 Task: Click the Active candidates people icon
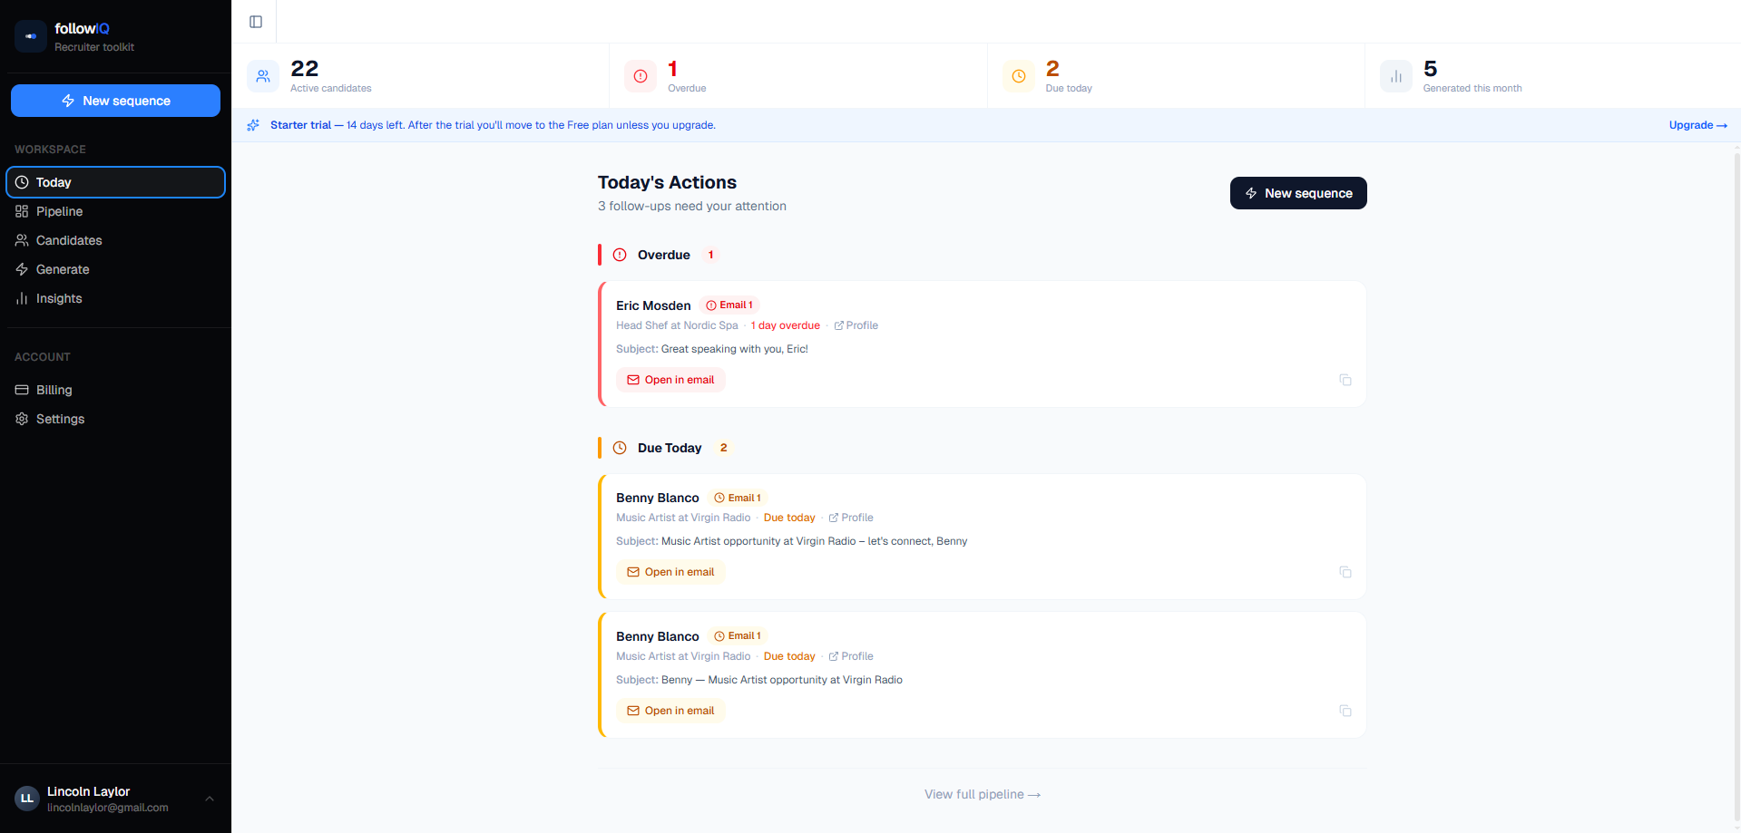263,76
